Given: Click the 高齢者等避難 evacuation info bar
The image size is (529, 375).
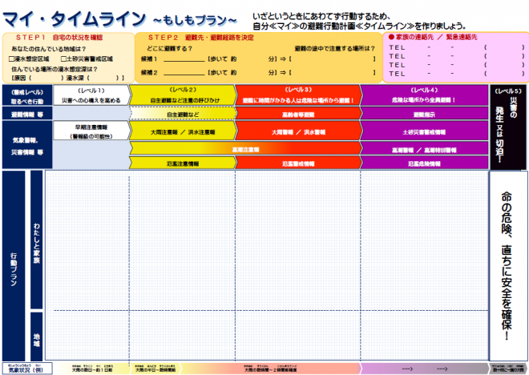Looking at the screenshot, I should point(298,115).
